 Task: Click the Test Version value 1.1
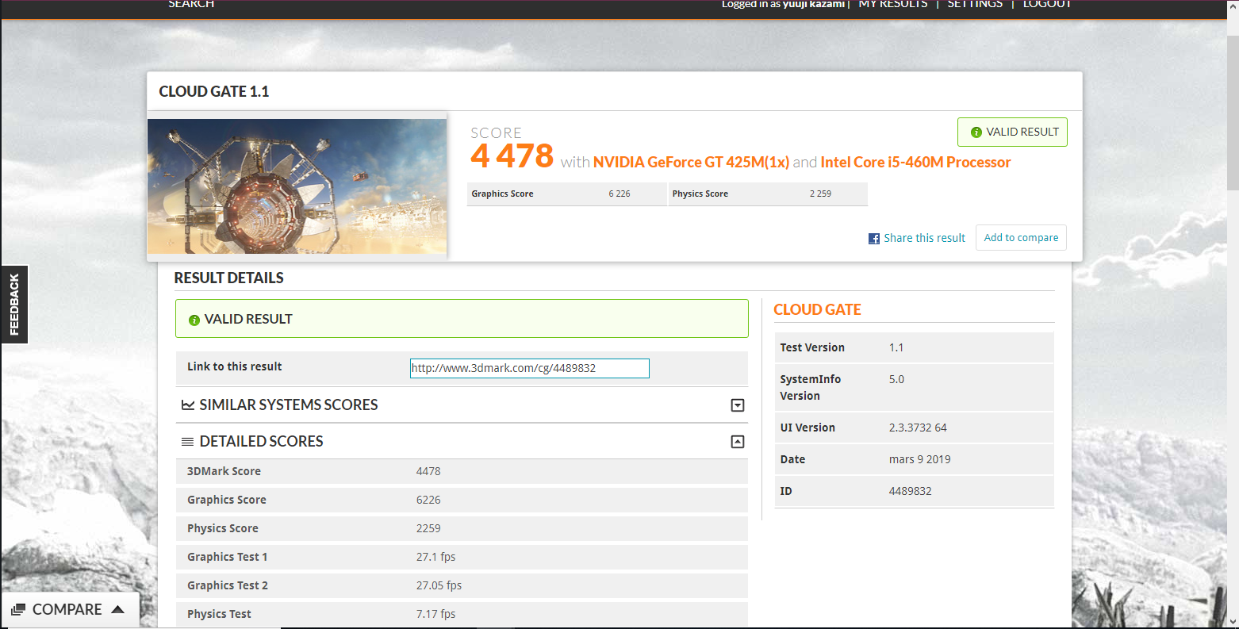(x=896, y=347)
